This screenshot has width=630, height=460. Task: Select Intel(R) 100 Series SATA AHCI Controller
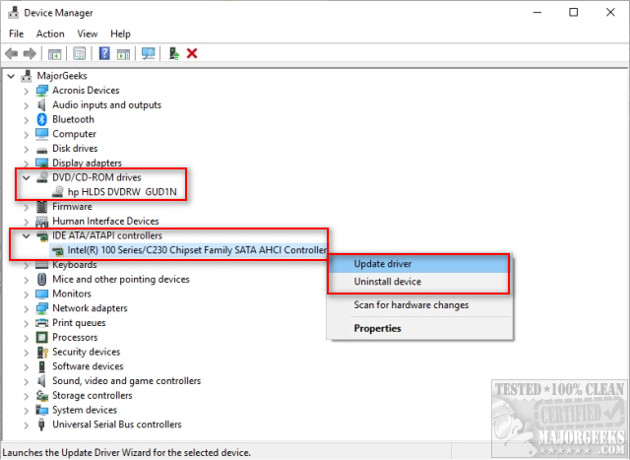pyautogui.click(x=197, y=250)
